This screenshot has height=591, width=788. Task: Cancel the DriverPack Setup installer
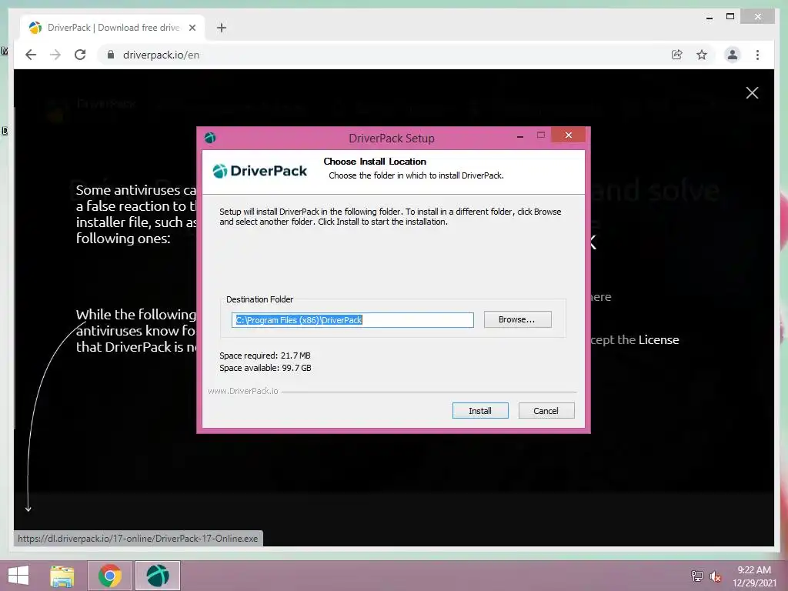coord(546,411)
